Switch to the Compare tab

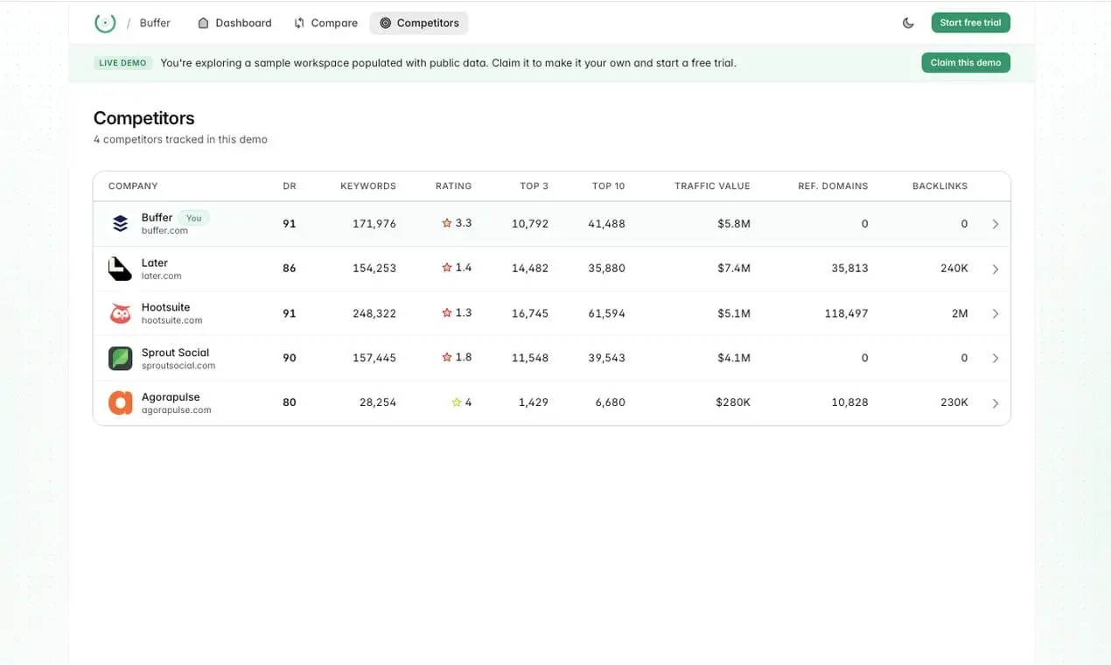point(325,23)
